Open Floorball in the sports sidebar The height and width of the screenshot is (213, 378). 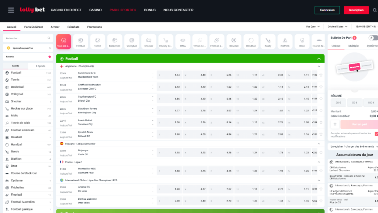click(x=28, y=195)
